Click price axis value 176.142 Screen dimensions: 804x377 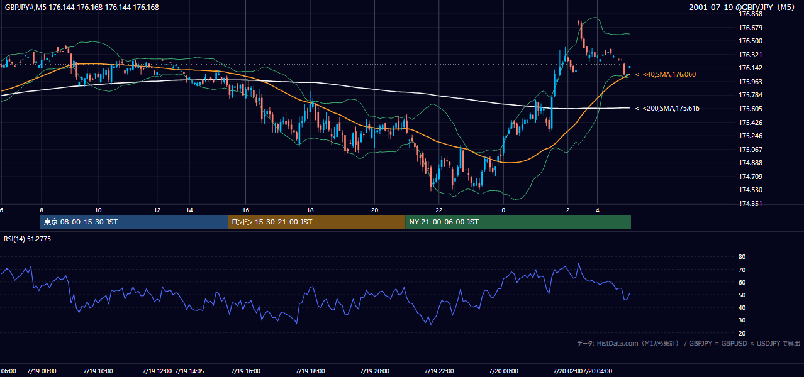pyautogui.click(x=751, y=68)
